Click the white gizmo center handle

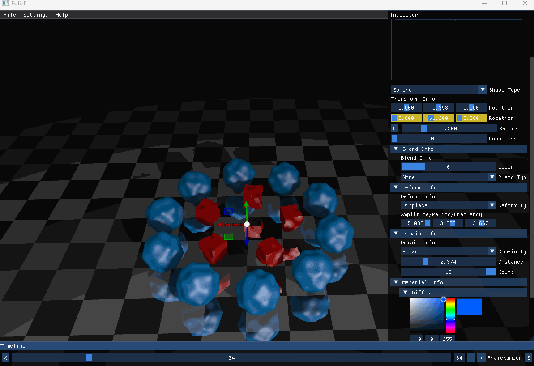(x=247, y=224)
